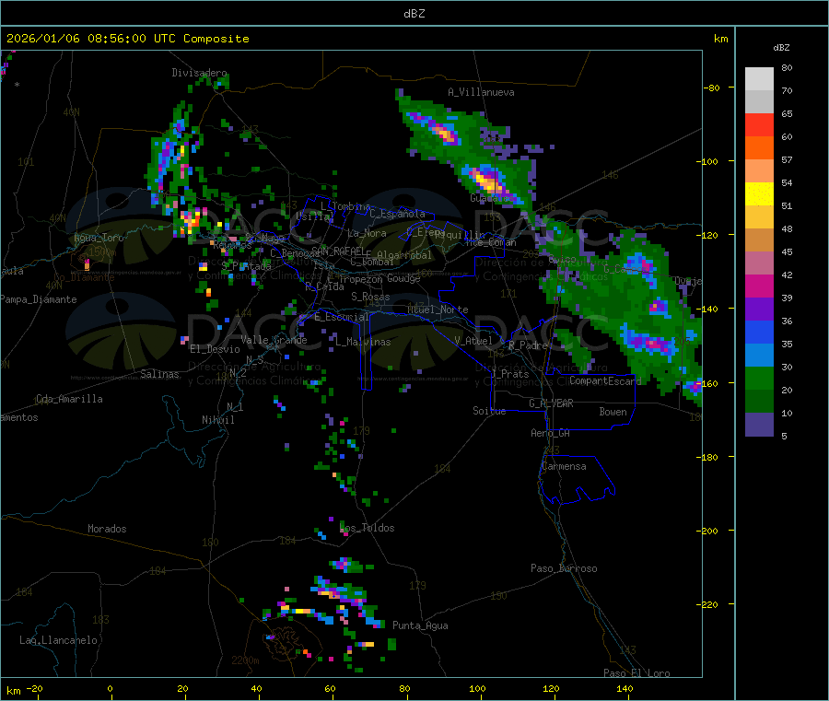Click the slate 5-10 dBZ legend swatch
The width and height of the screenshot is (829, 701).
coord(759,425)
